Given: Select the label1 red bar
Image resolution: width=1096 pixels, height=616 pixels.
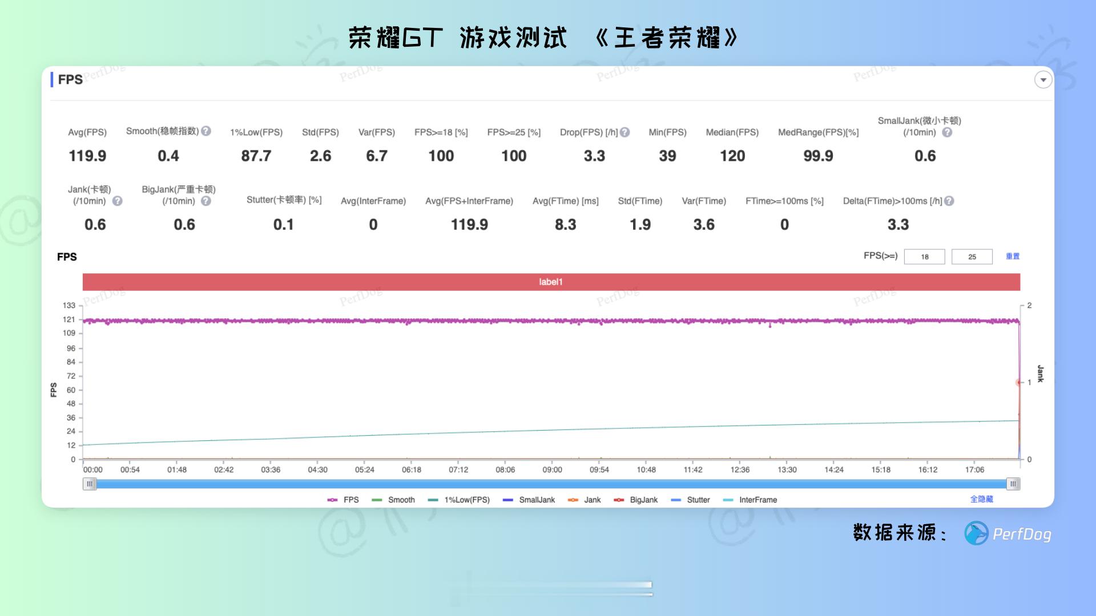Looking at the screenshot, I should pos(551,282).
